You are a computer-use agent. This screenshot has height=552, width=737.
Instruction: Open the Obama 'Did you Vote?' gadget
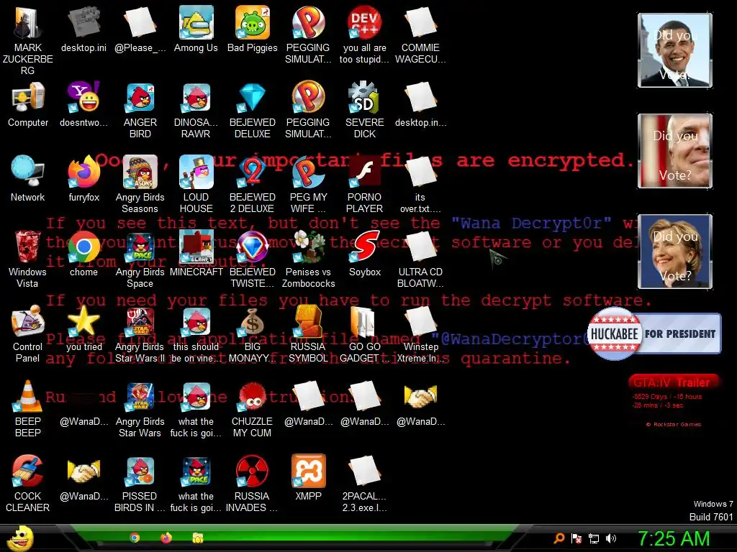675,50
